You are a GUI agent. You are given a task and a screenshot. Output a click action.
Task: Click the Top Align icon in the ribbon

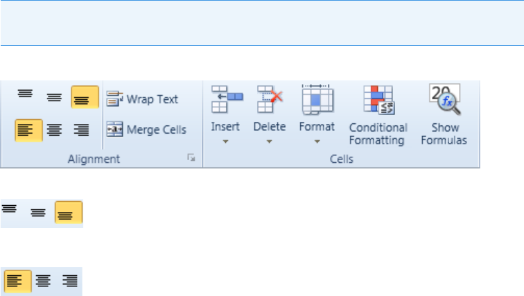pyautogui.click(x=26, y=96)
